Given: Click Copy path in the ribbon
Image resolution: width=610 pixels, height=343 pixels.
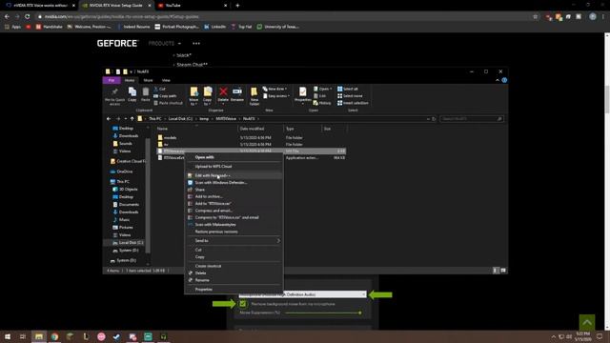Looking at the screenshot, I should [165, 95].
